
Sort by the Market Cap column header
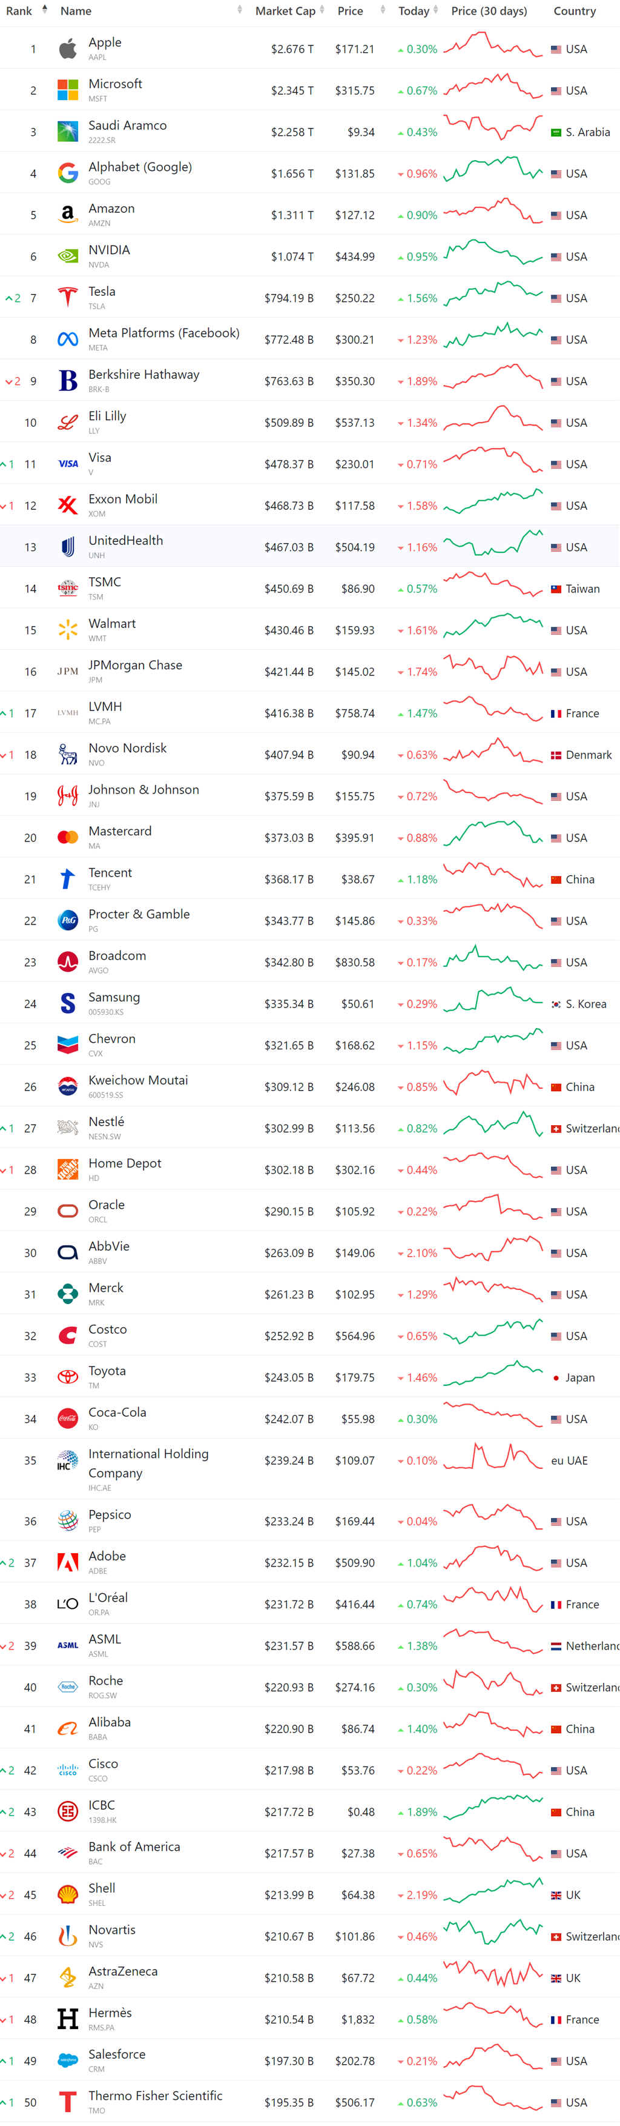click(x=285, y=11)
